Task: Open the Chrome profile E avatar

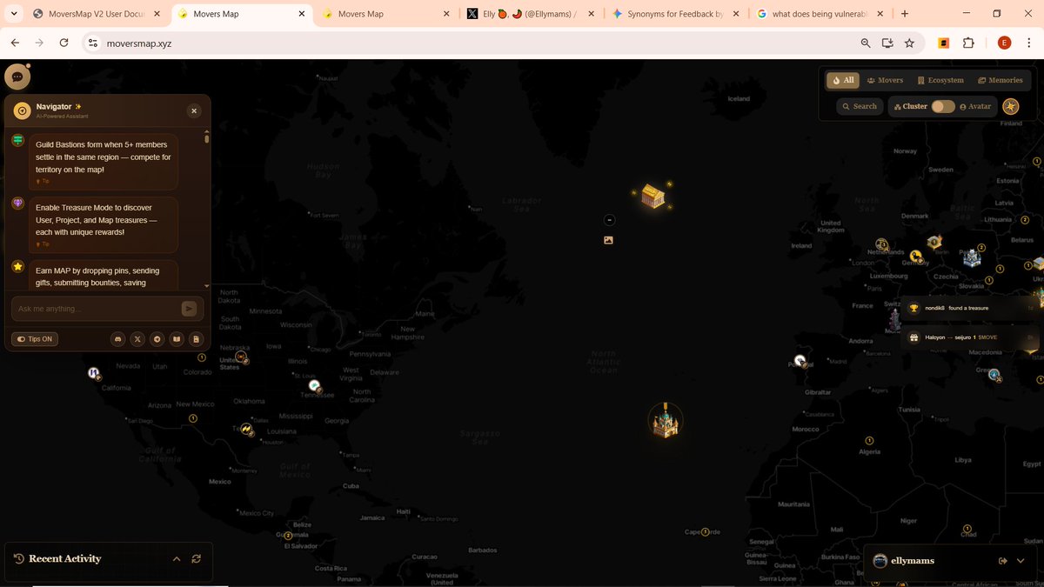Action: click(1004, 43)
